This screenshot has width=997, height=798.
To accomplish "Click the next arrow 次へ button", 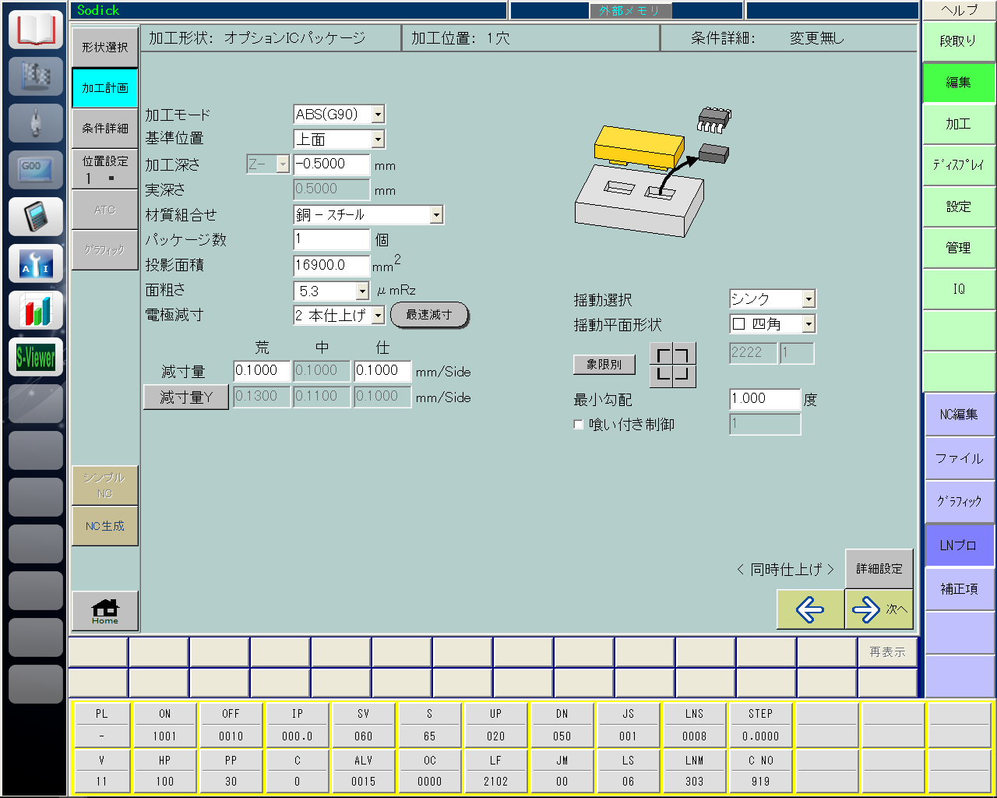I will 879,609.
